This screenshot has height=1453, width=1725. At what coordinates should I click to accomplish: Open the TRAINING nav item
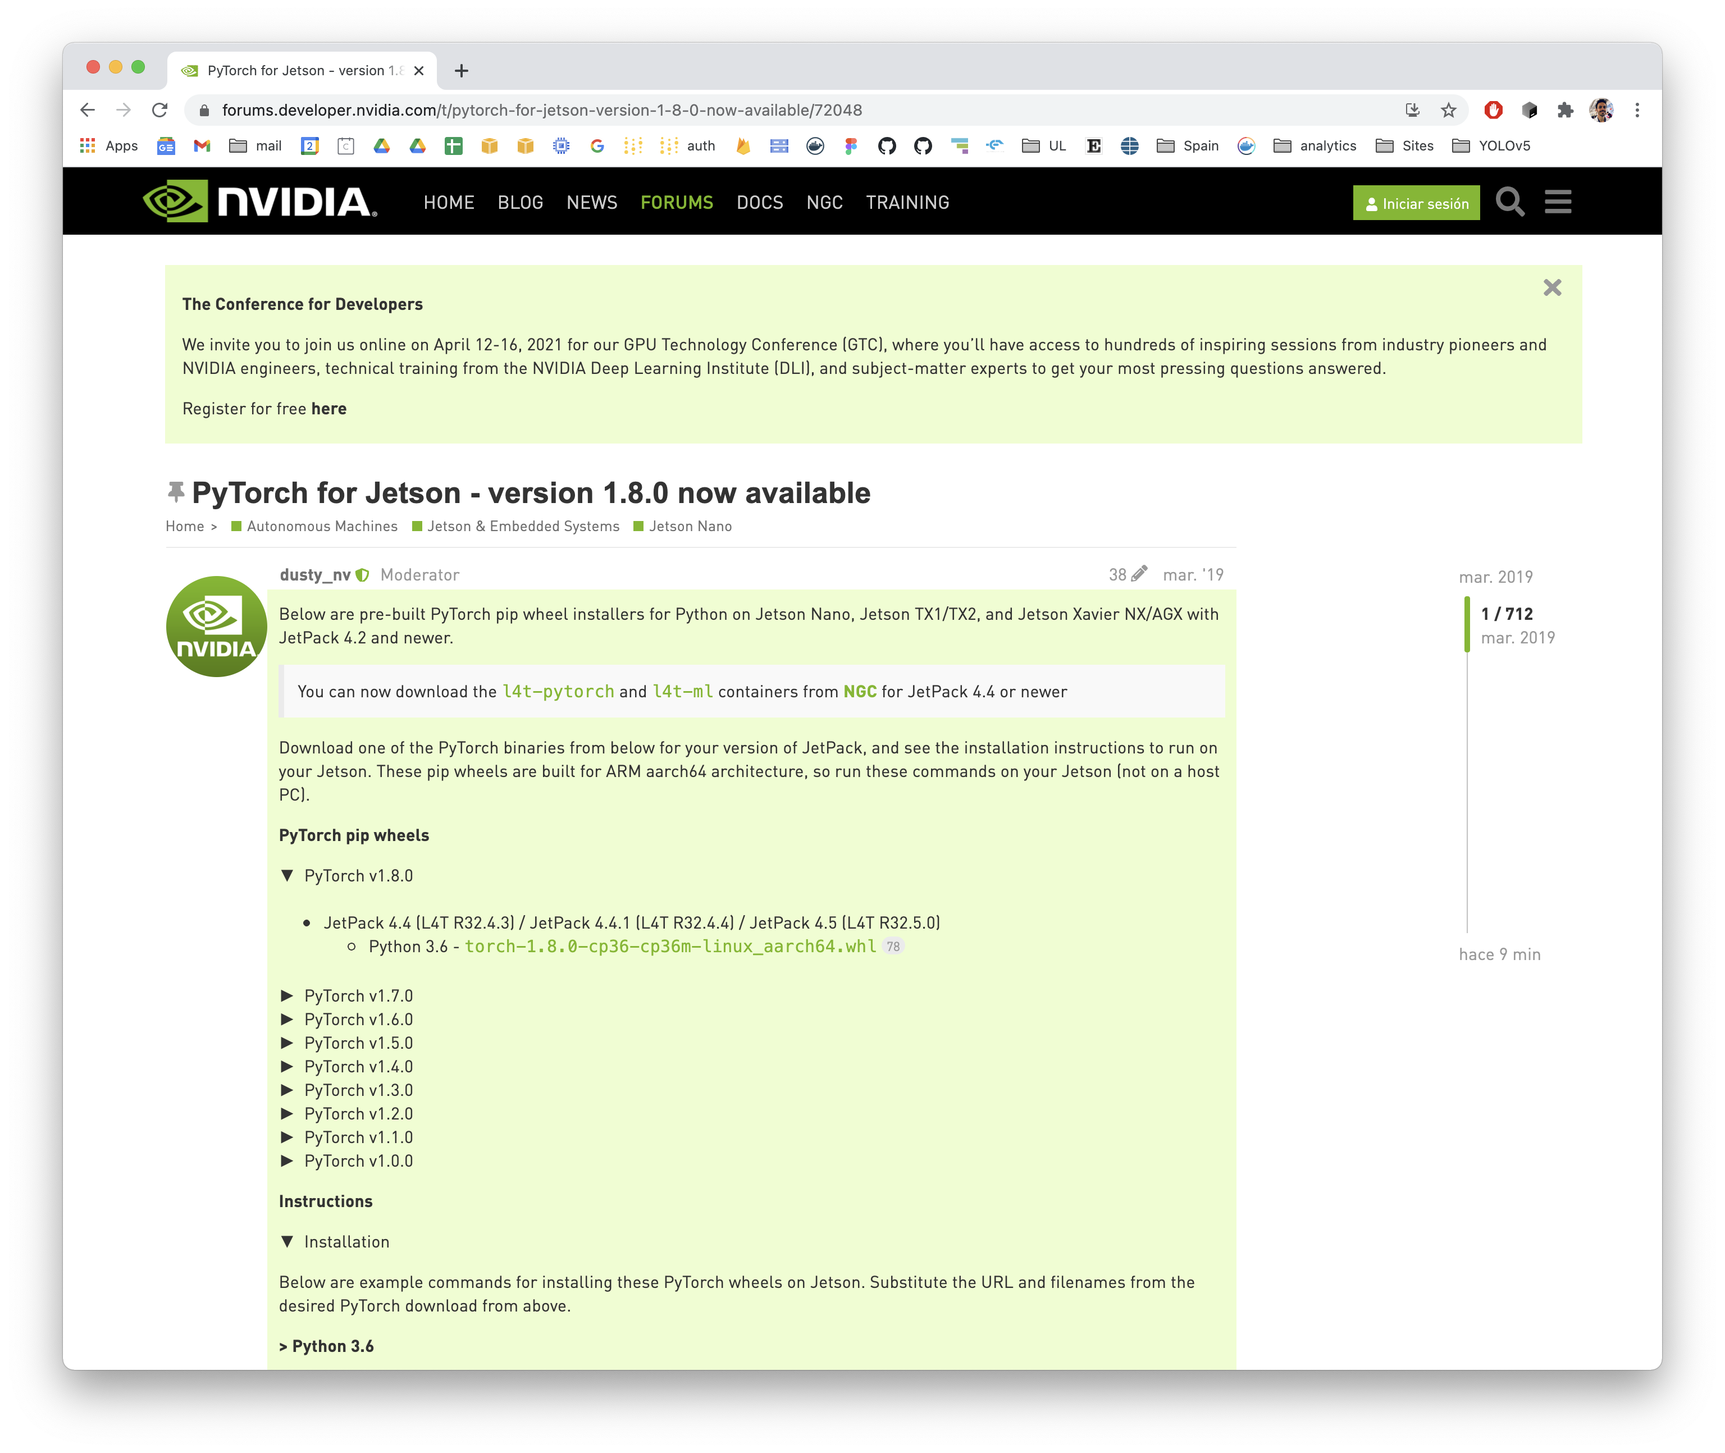click(x=908, y=203)
